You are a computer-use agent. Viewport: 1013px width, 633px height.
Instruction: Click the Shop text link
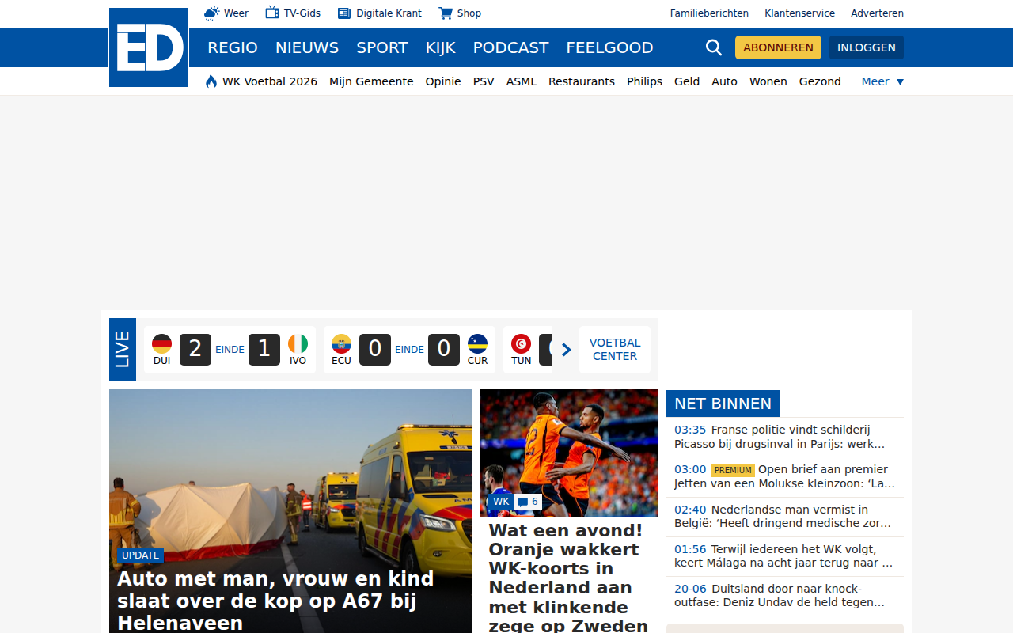coord(469,13)
